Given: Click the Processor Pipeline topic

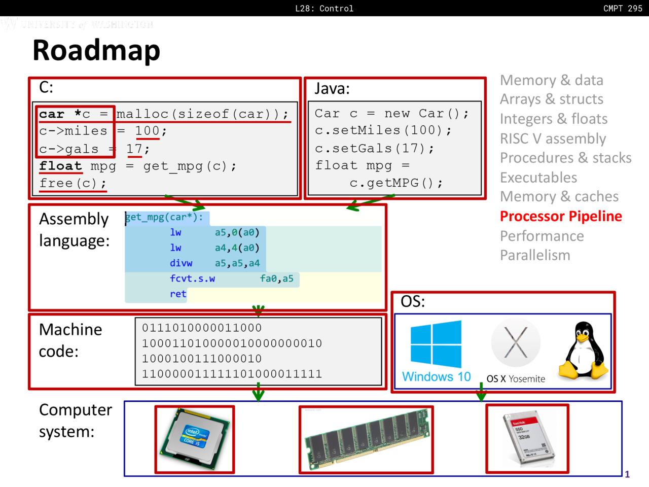Looking at the screenshot, I should tap(561, 216).
